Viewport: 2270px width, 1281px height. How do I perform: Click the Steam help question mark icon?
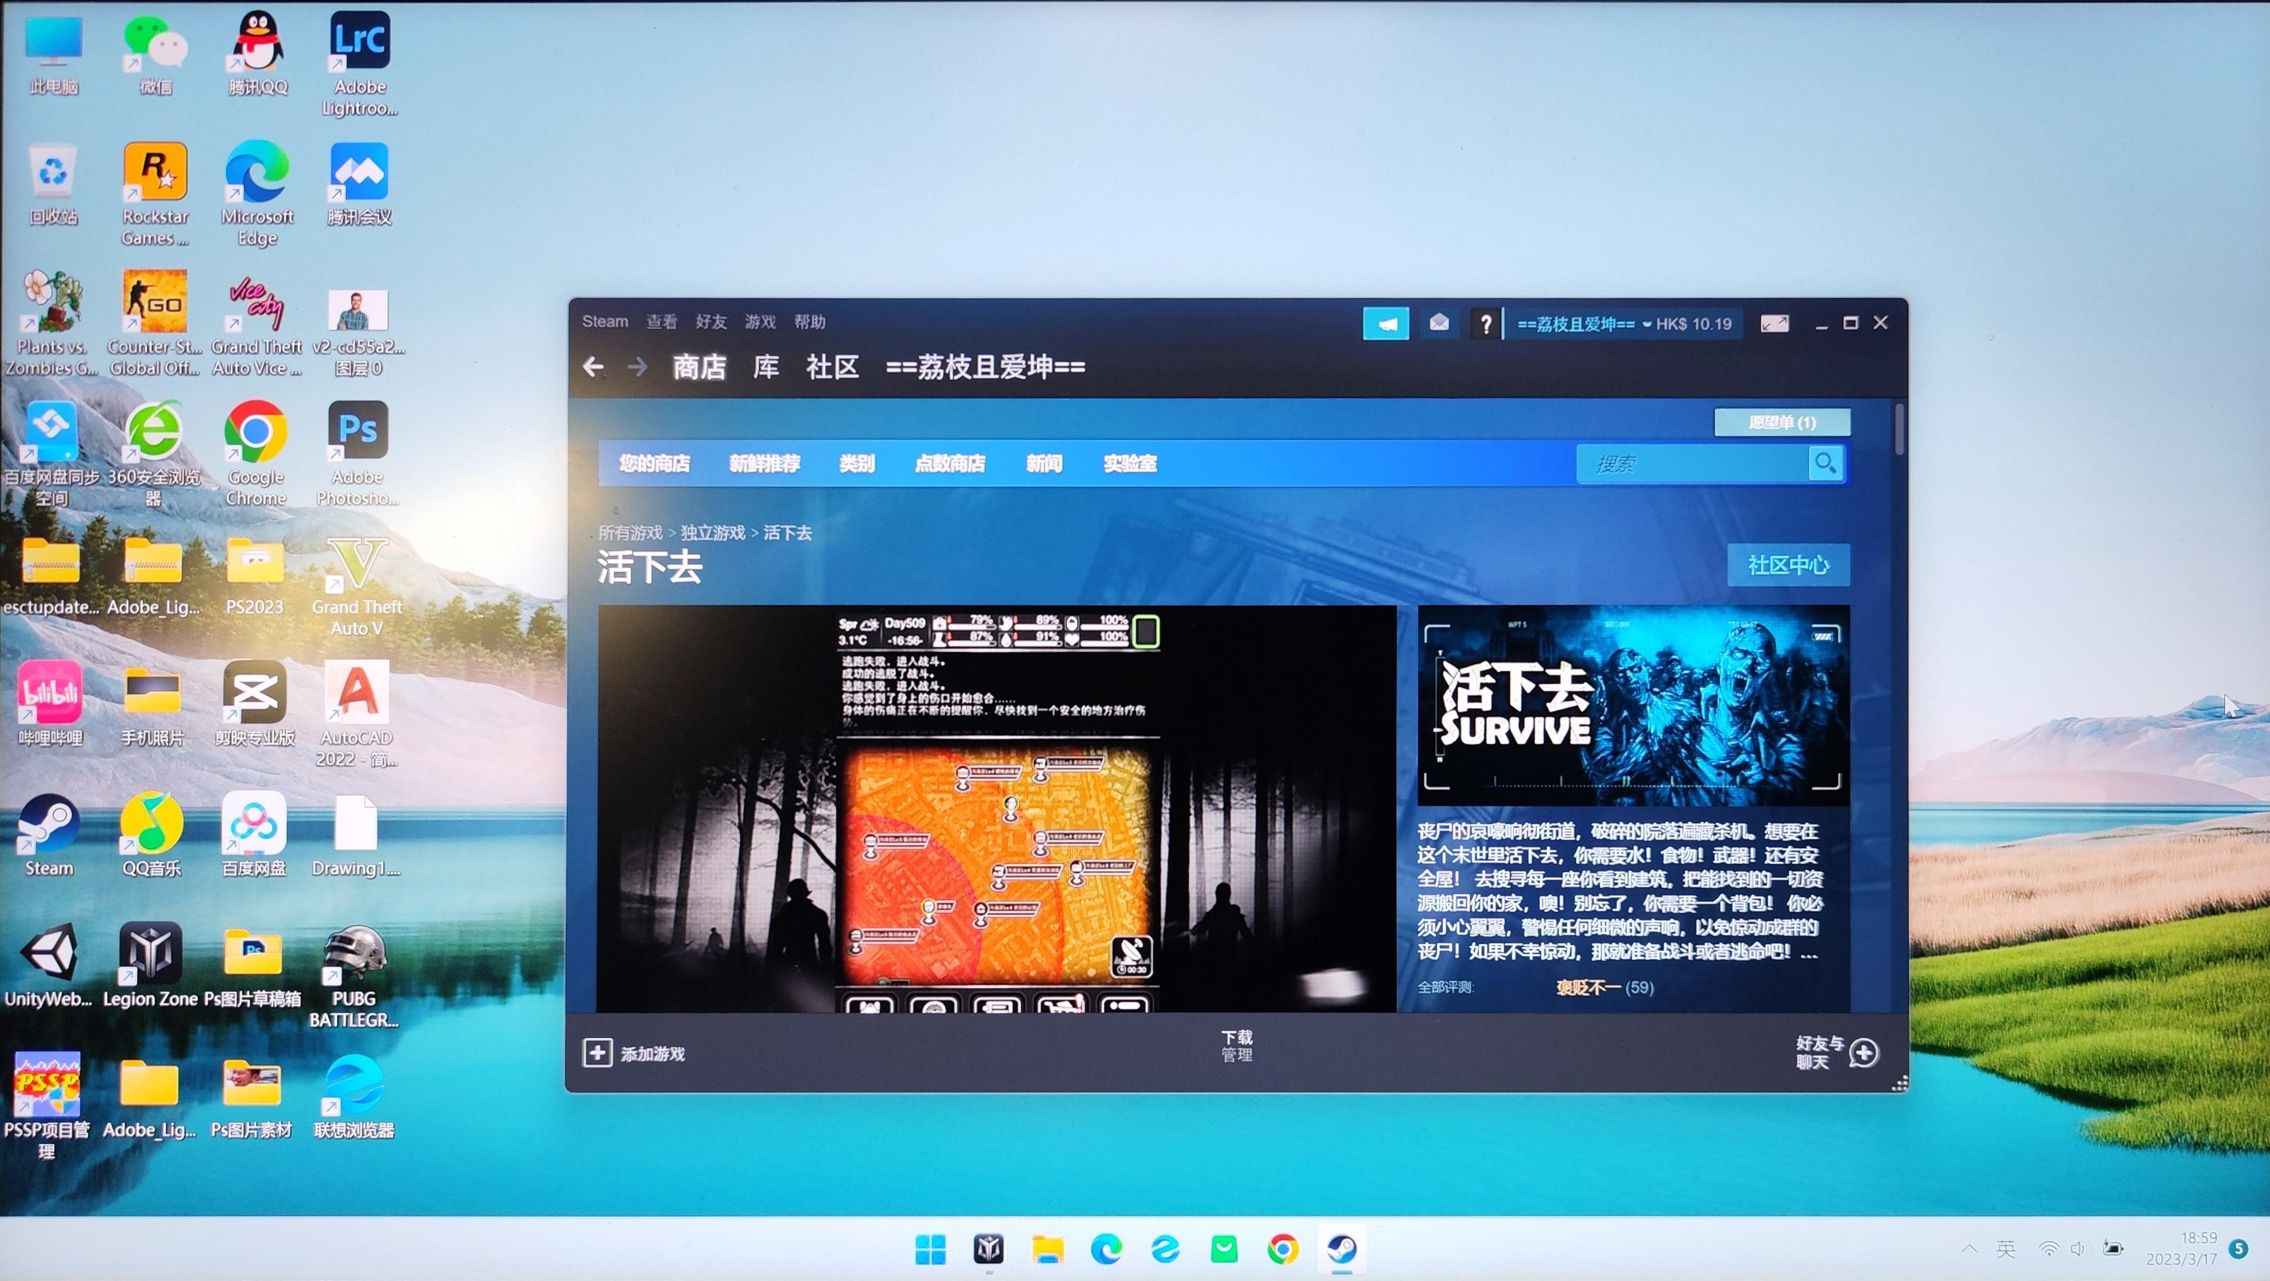(1486, 324)
